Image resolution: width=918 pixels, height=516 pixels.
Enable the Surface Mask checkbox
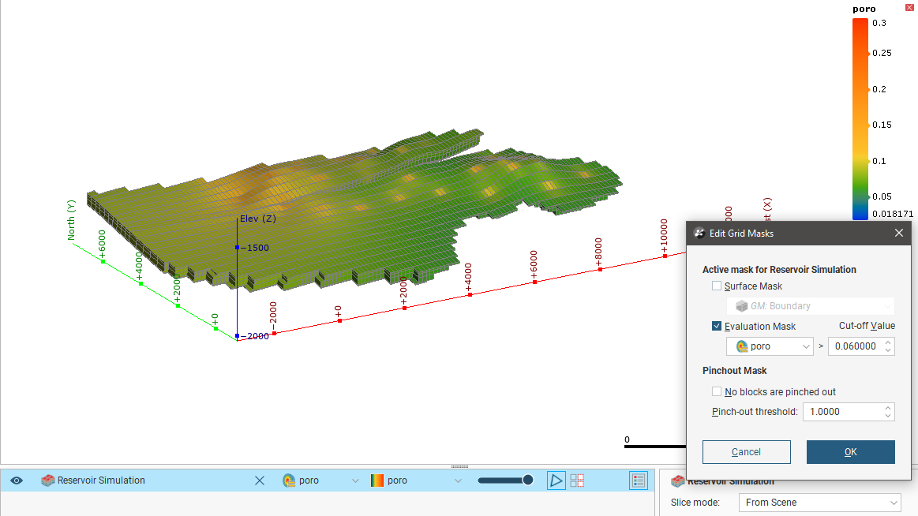[x=717, y=286]
